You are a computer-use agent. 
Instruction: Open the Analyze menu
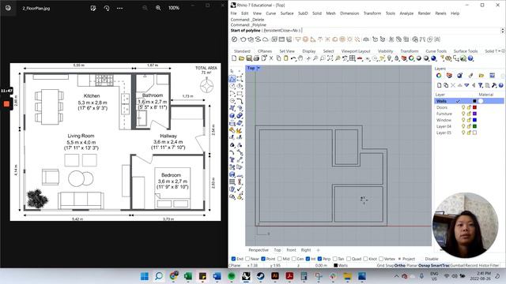coord(406,13)
